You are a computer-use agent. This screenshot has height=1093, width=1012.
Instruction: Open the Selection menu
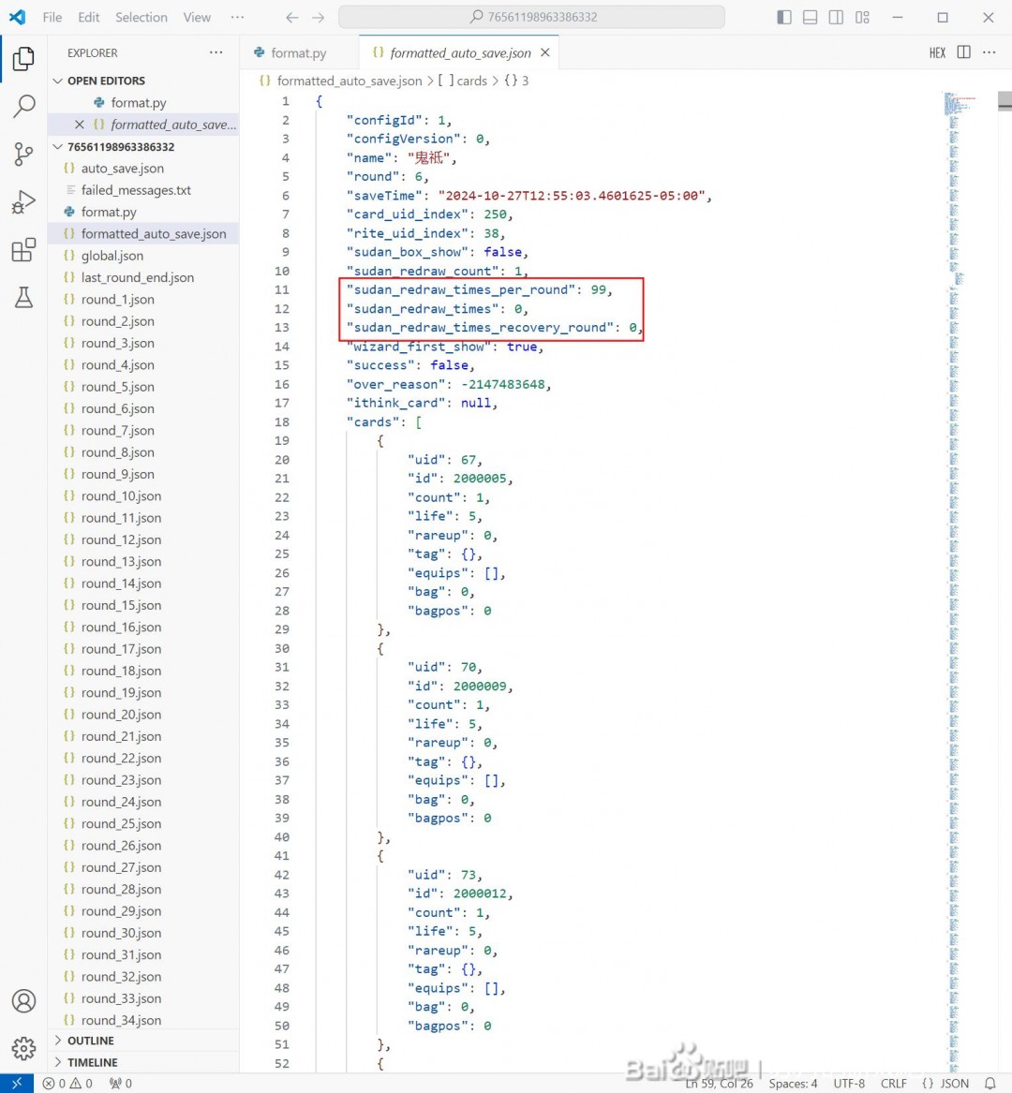141,17
